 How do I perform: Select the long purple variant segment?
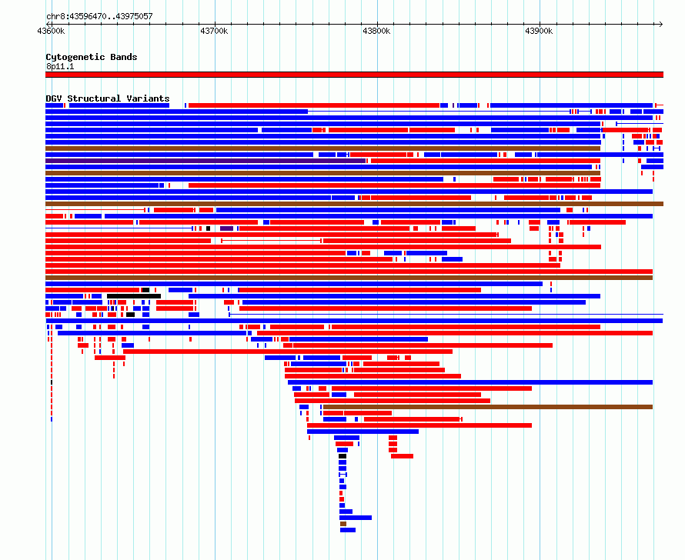click(205, 161)
